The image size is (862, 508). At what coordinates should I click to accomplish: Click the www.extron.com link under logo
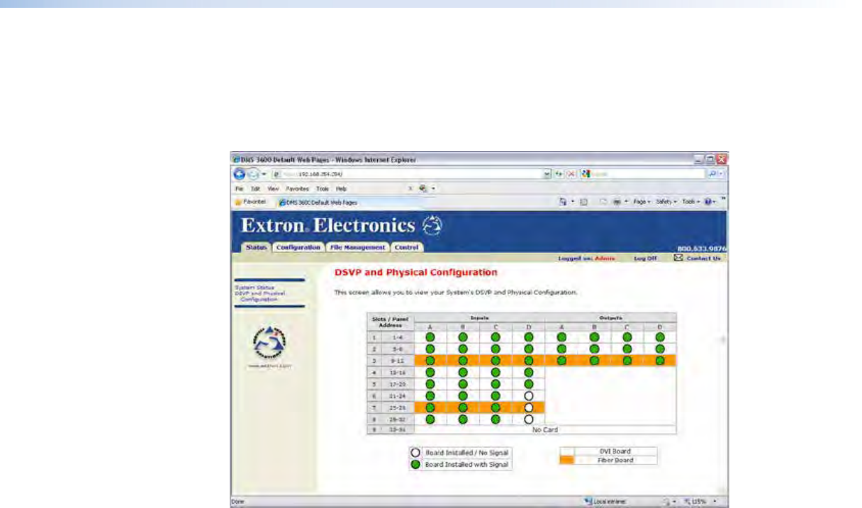pos(269,366)
